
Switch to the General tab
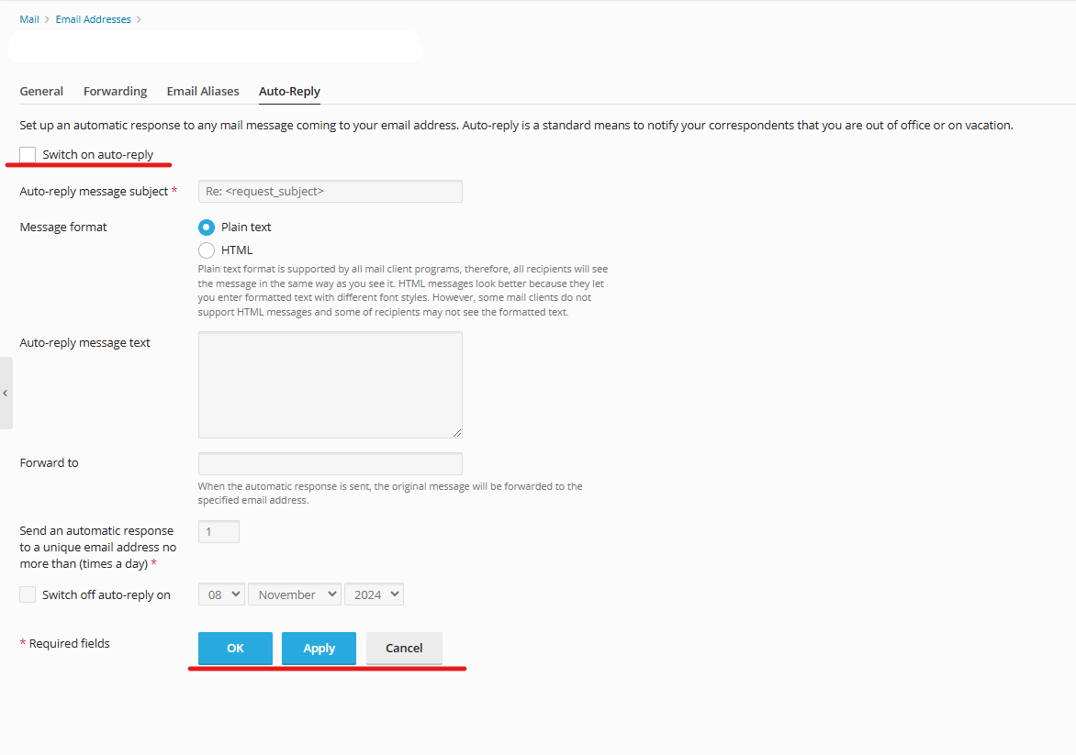point(41,91)
